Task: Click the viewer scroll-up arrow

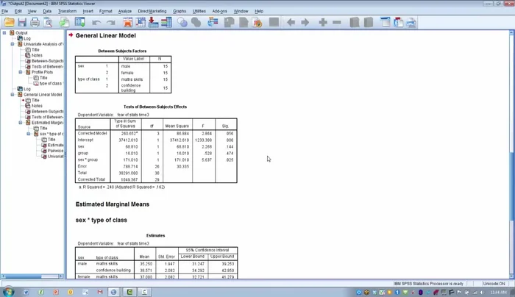Action: point(511,33)
